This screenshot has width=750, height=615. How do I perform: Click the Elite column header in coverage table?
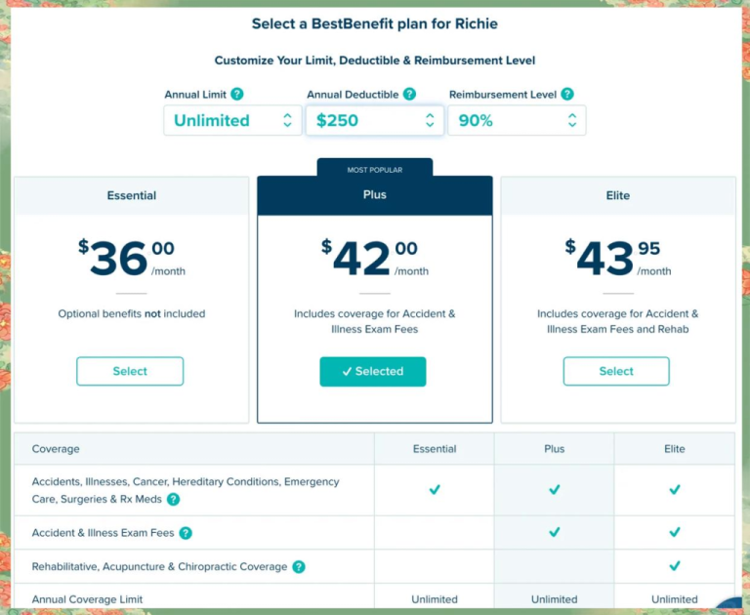coord(675,449)
